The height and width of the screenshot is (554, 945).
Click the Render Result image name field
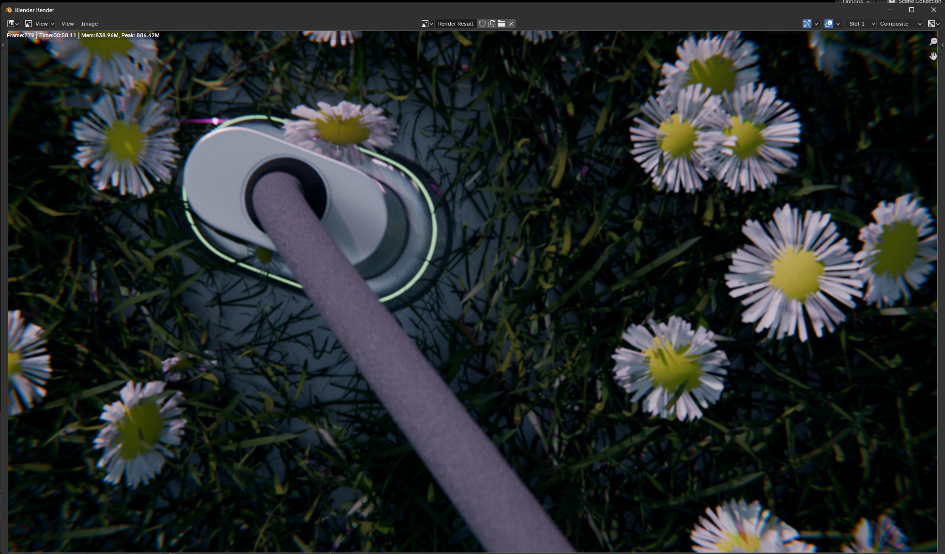tap(456, 24)
